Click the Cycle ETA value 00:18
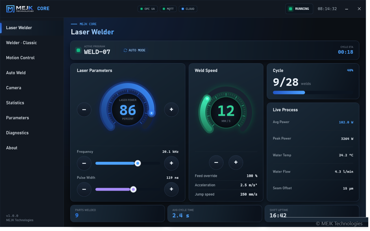Viewport: 370px width, 231px height. point(346,52)
